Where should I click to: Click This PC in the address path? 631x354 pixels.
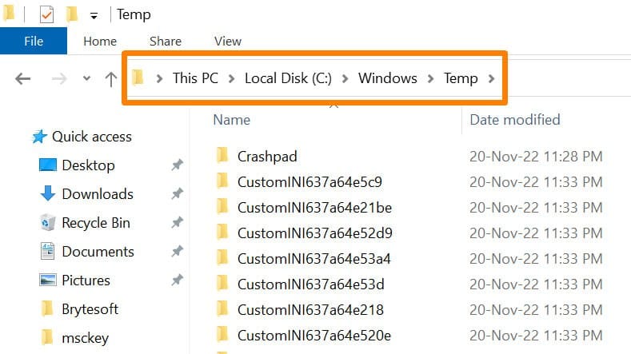(195, 78)
